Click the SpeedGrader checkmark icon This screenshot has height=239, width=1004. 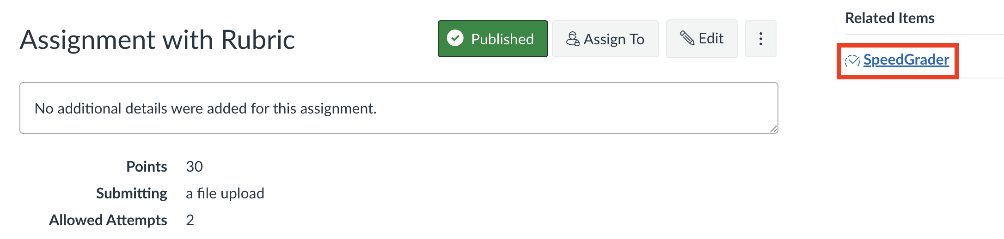coord(852,60)
